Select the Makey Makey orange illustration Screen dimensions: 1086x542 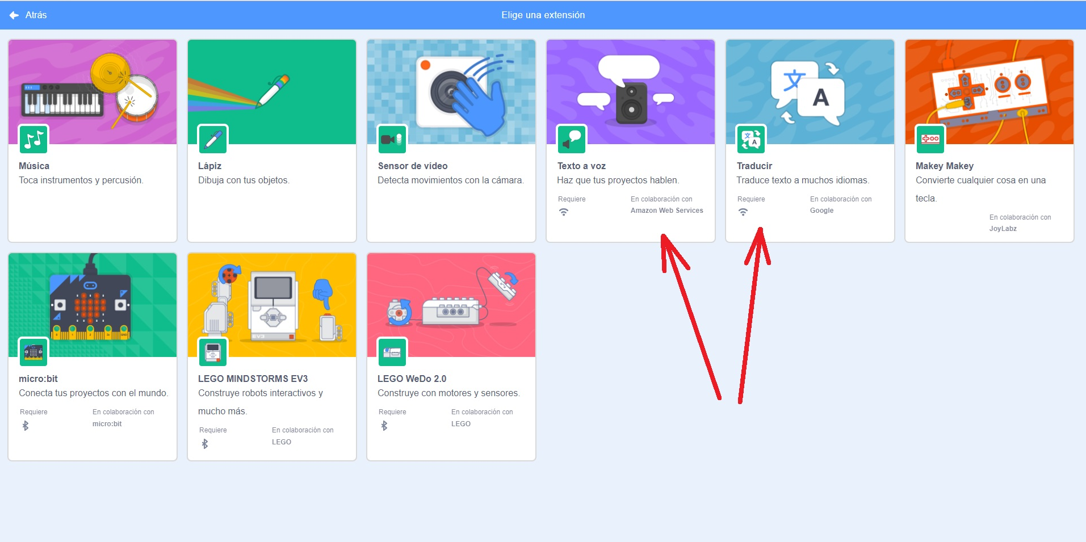pyautogui.click(x=989, y=85)
